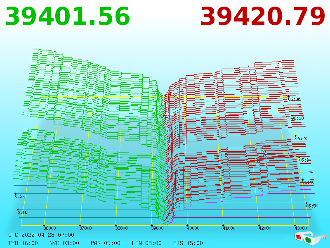Click the 36000 price axis label
This screenshot has width=330, height=248.
pos(49,228)
